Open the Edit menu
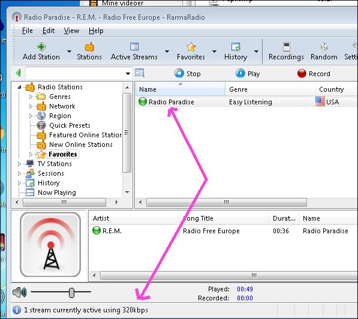The image size is (358, 319). 49,31
